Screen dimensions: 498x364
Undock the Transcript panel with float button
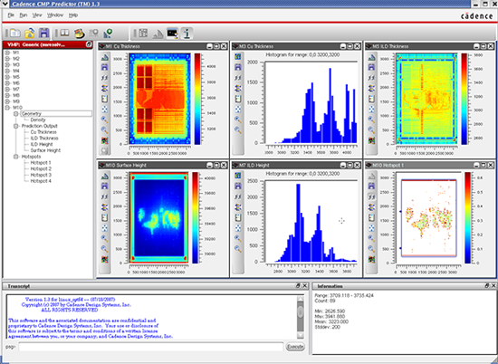pyautogui.click(x=298, y=286)
